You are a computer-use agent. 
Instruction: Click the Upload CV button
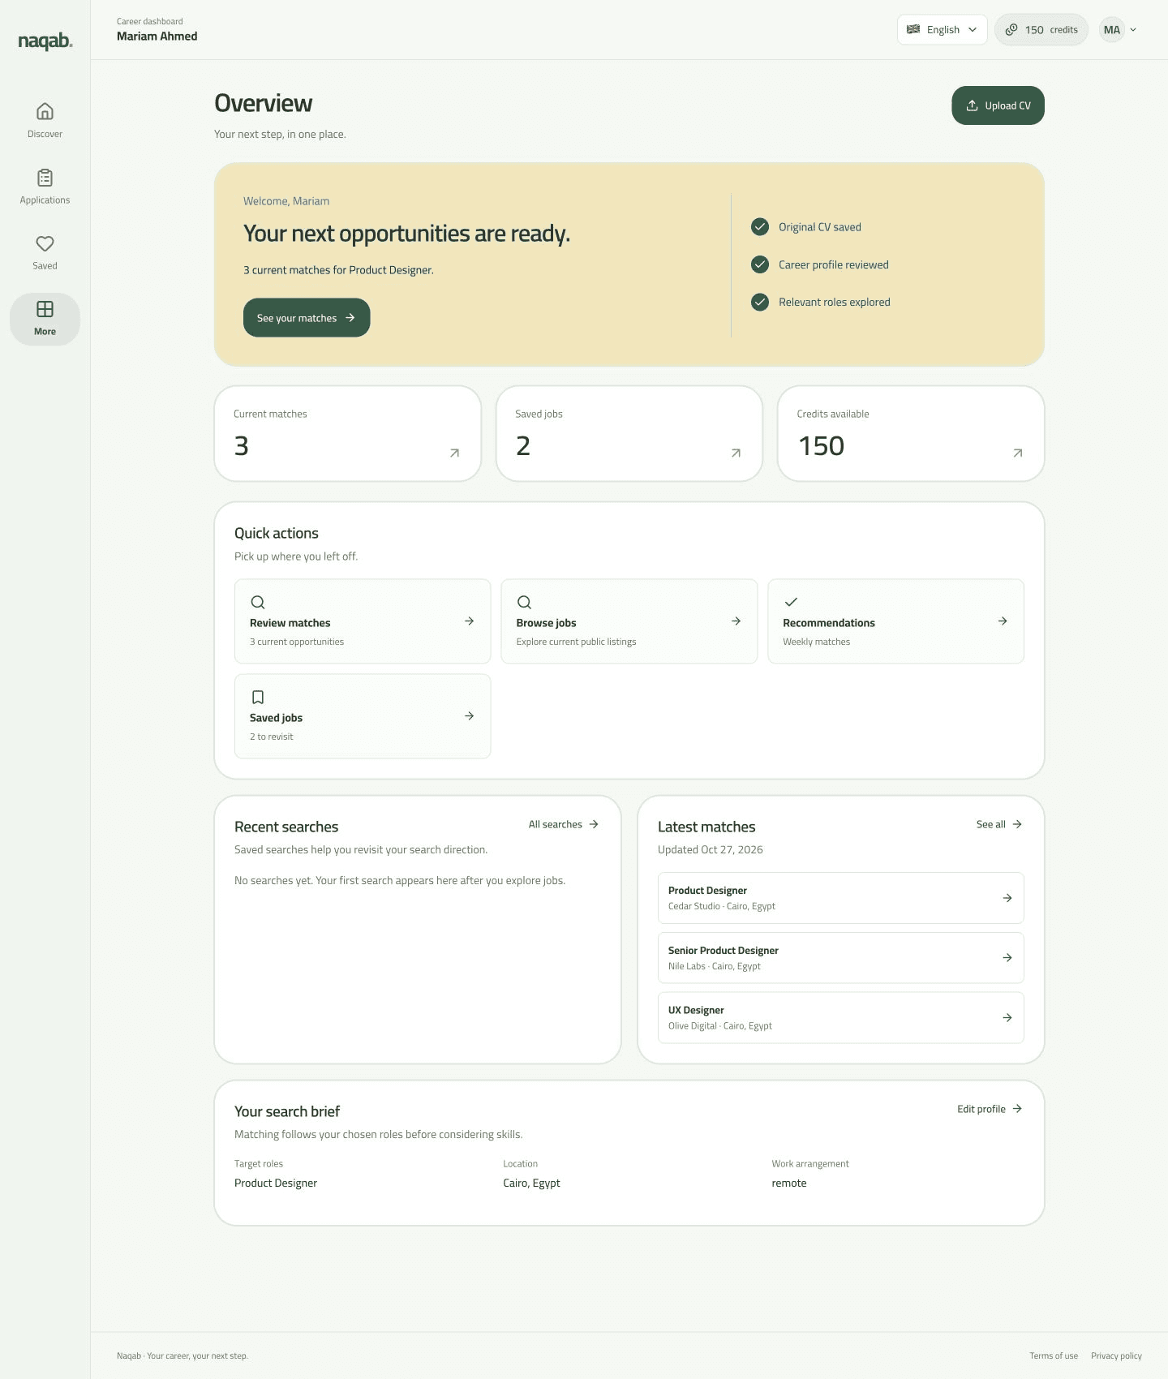click(998, 105)
